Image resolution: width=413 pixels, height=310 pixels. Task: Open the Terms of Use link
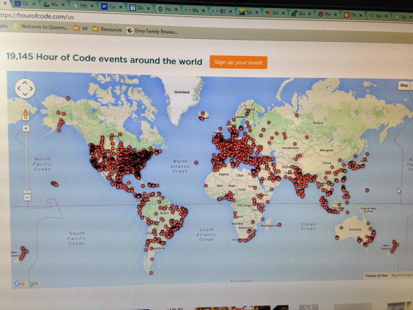(x=376, y=275)
